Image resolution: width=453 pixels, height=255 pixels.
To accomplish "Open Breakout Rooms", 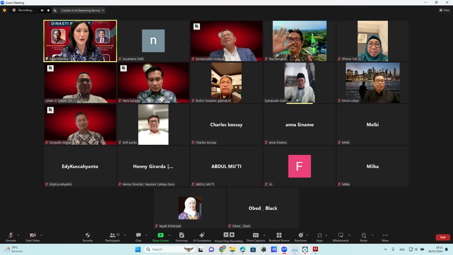I will (279, 237).
